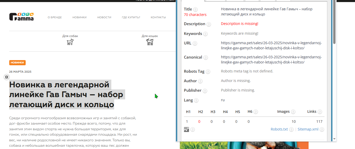Click the help icon next to Title

tap(195, 10)
